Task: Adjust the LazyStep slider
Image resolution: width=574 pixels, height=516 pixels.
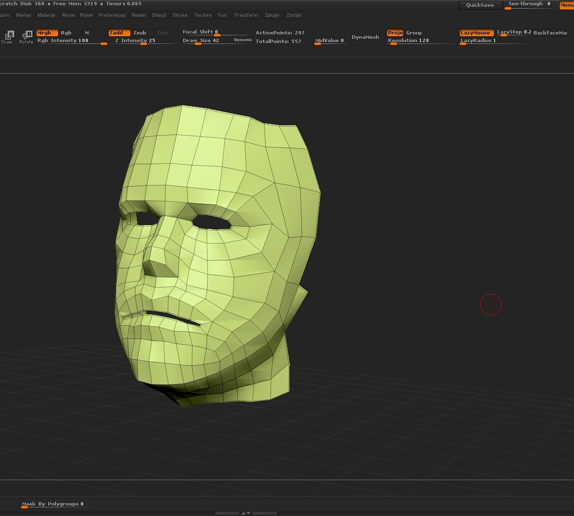Action: click(514, 32)
